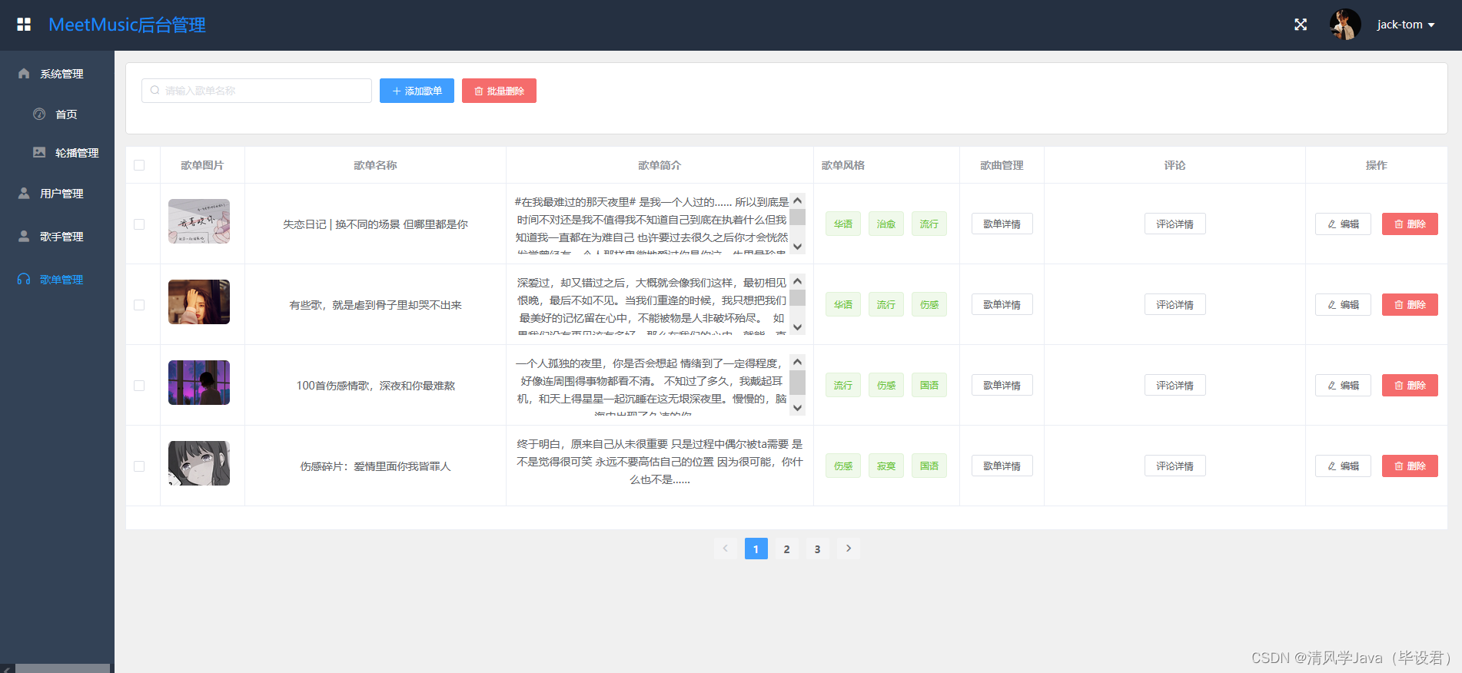Delete the 100首伤感情歌 playlist
The width and height of the screenshot is (1462, 673).
pyautogui.click(x=1410, y=385)
